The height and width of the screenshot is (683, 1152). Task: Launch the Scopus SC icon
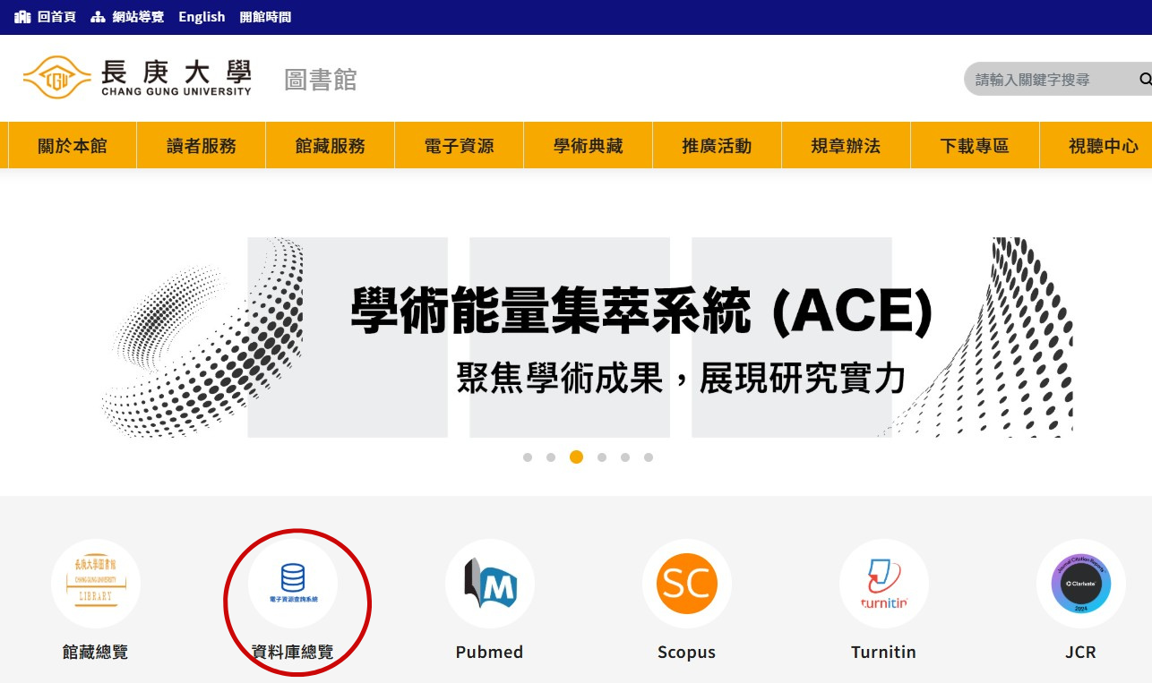[686, 584]
